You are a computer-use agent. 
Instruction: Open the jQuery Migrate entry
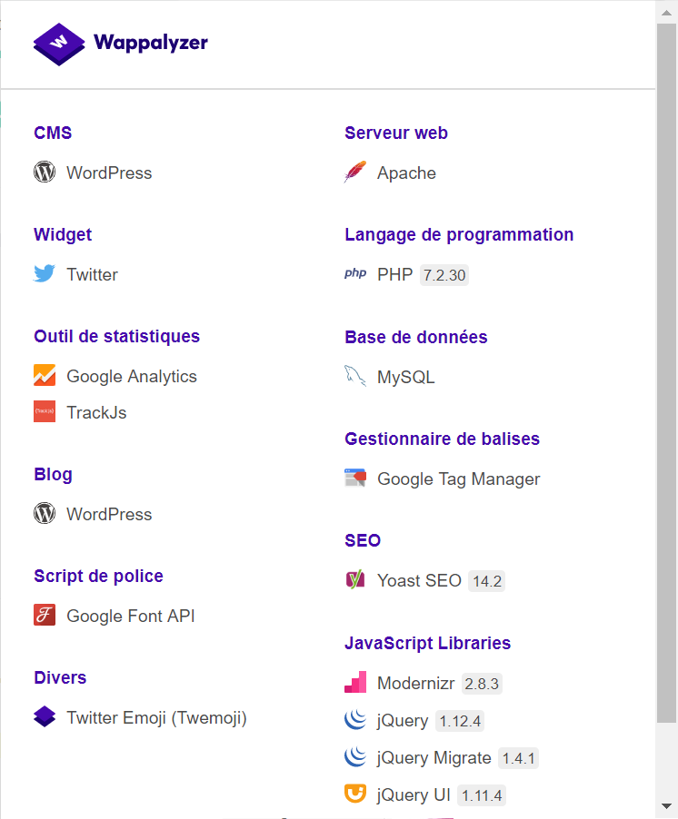pos(434,758)
